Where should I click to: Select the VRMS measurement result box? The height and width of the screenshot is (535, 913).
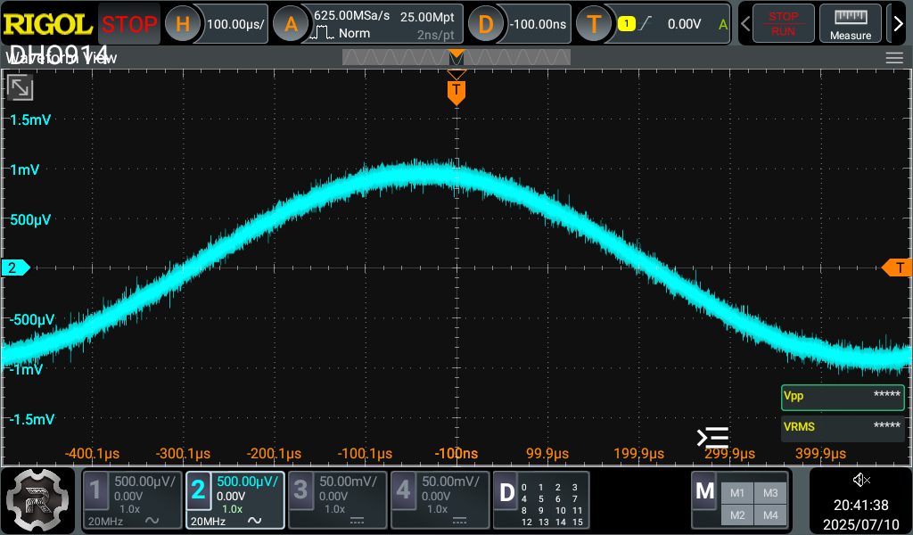[x=843, y=427]
